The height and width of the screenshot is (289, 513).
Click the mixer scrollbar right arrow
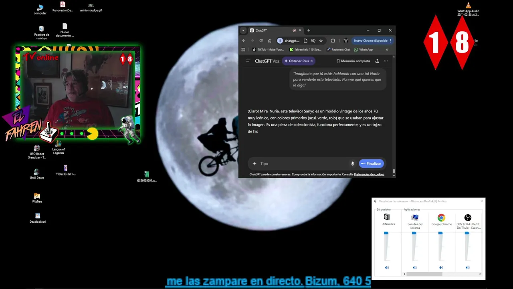pos(480,274)
